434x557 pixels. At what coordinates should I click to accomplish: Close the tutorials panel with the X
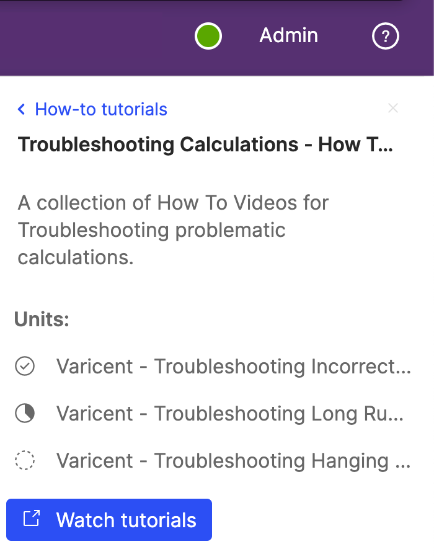(392, 109)
